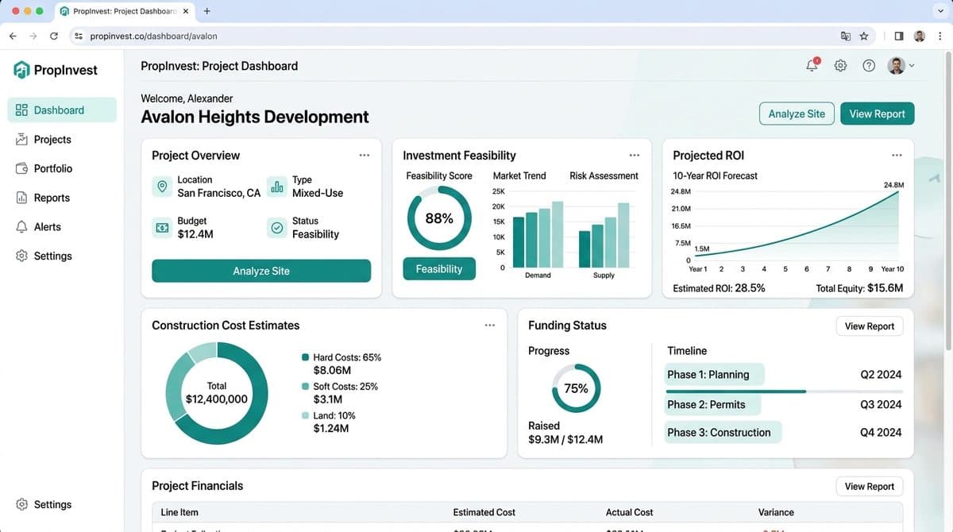Open the Chrome three-dot menu
953x532 pixels.
point(939,36)
